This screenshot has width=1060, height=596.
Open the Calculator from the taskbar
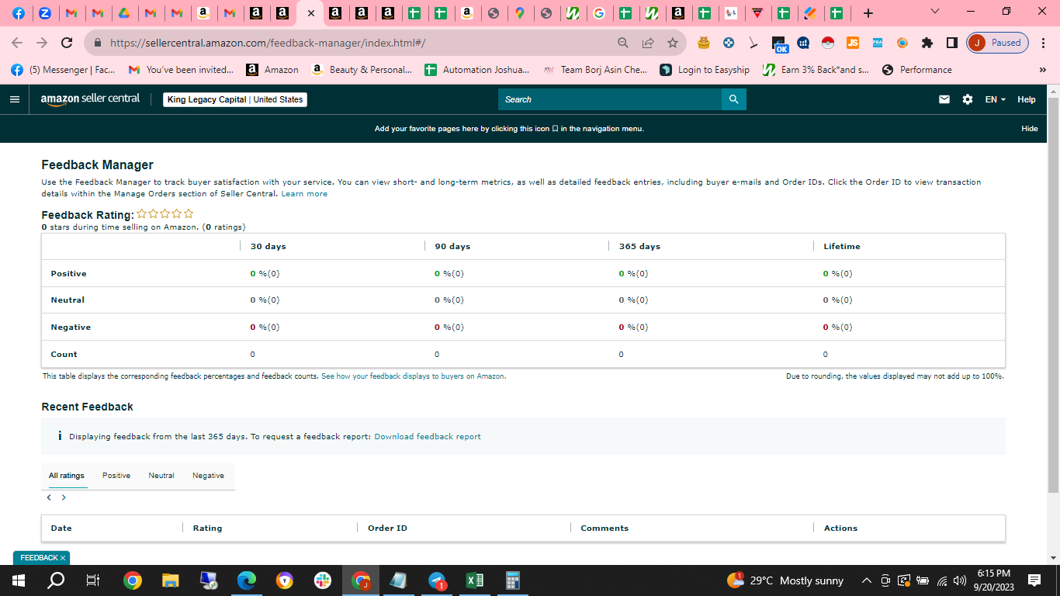(513, 580)
